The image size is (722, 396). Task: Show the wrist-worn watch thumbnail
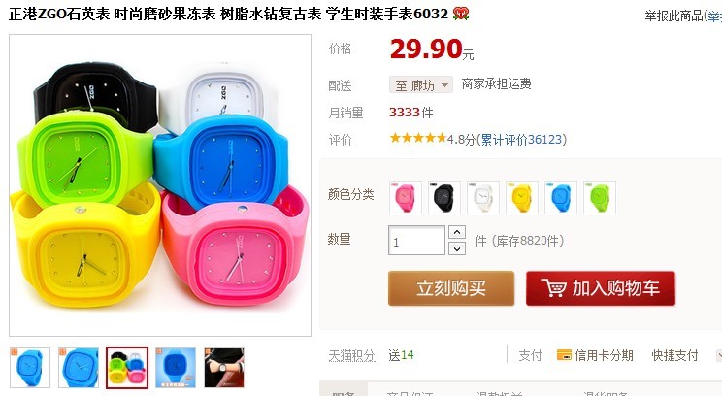coord(224,368)
